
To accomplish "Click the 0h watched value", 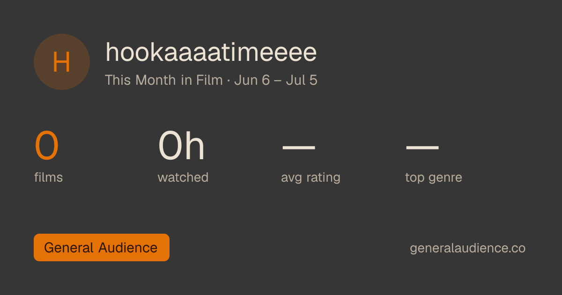I will (182, 146).
